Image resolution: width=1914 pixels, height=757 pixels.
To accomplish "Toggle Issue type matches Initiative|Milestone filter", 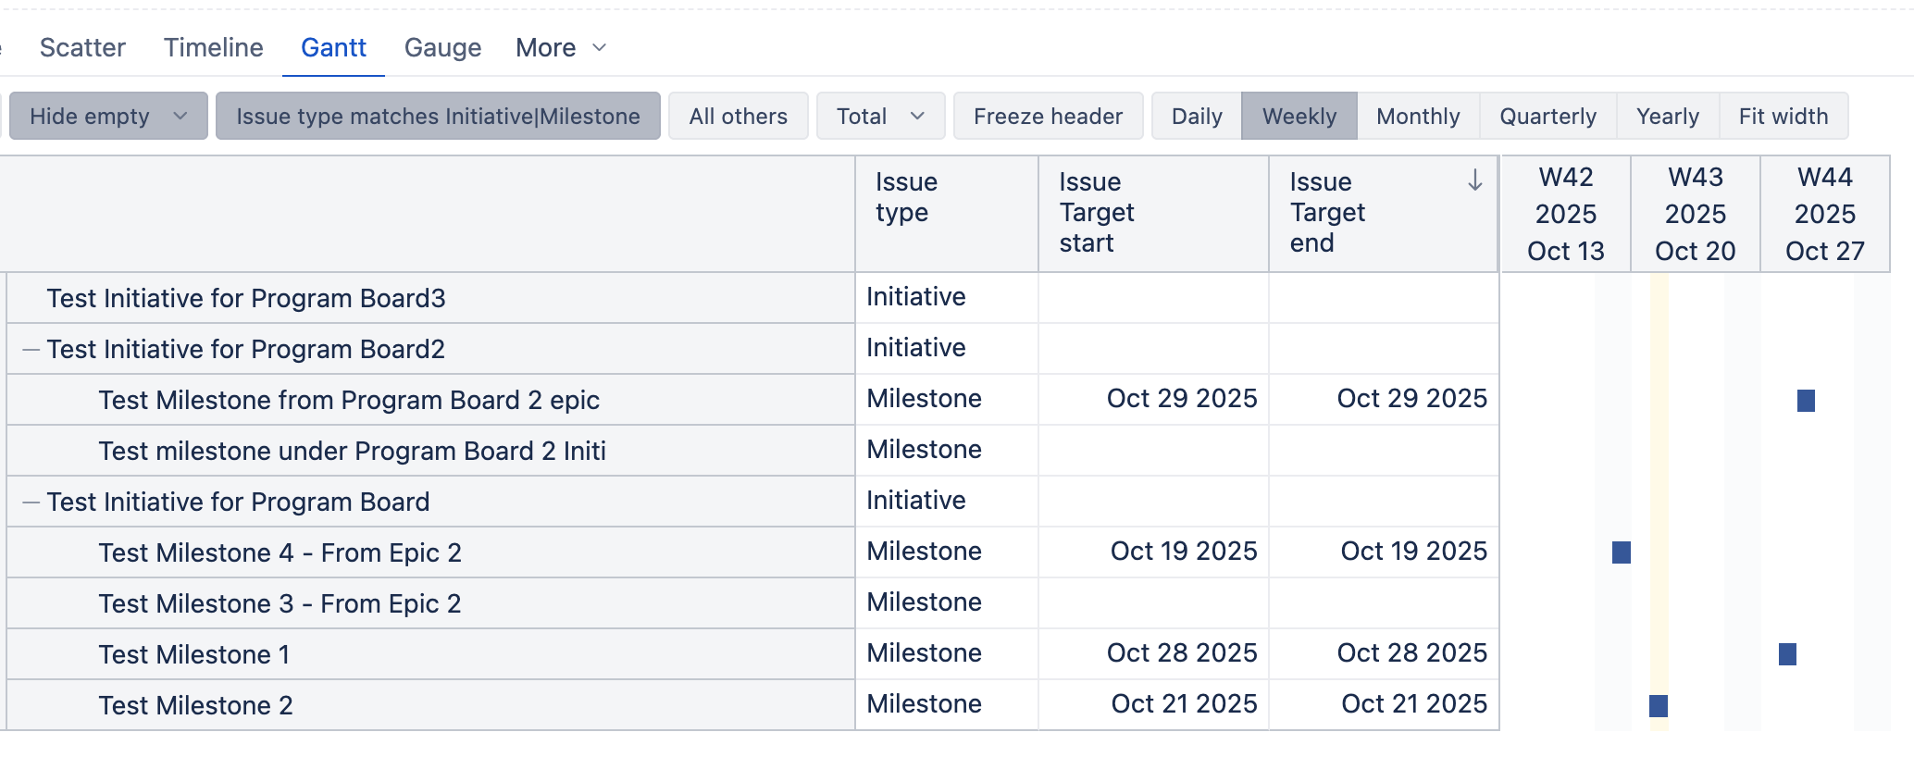I will pos(438,117).
